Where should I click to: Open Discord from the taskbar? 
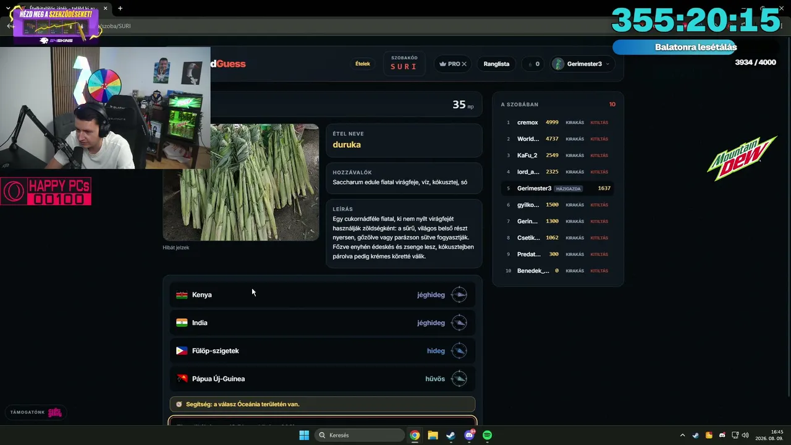click(x=469, y=435)
